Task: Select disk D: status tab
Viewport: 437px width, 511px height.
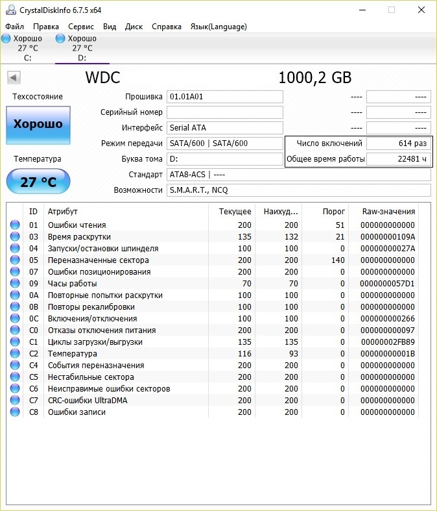Action: point(82,48)
